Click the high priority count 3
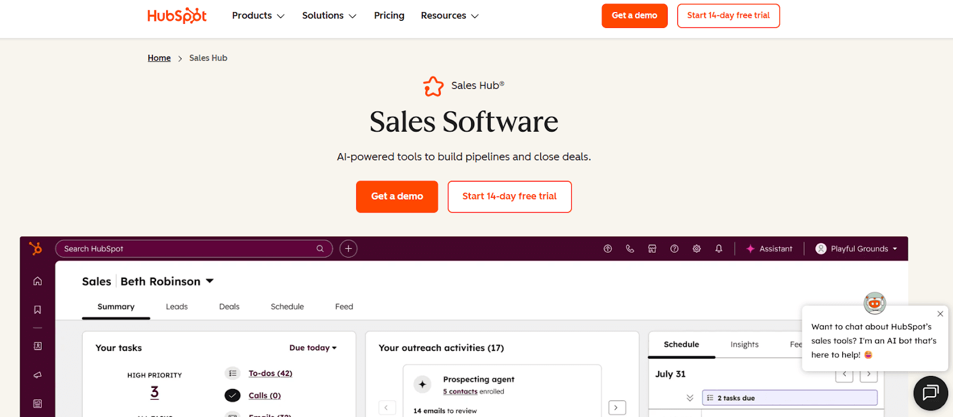The image size is (953, 417). [155, 392]
